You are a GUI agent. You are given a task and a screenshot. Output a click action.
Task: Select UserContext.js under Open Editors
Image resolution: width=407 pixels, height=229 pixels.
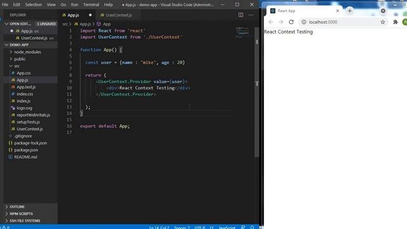[x=34, y=38]
